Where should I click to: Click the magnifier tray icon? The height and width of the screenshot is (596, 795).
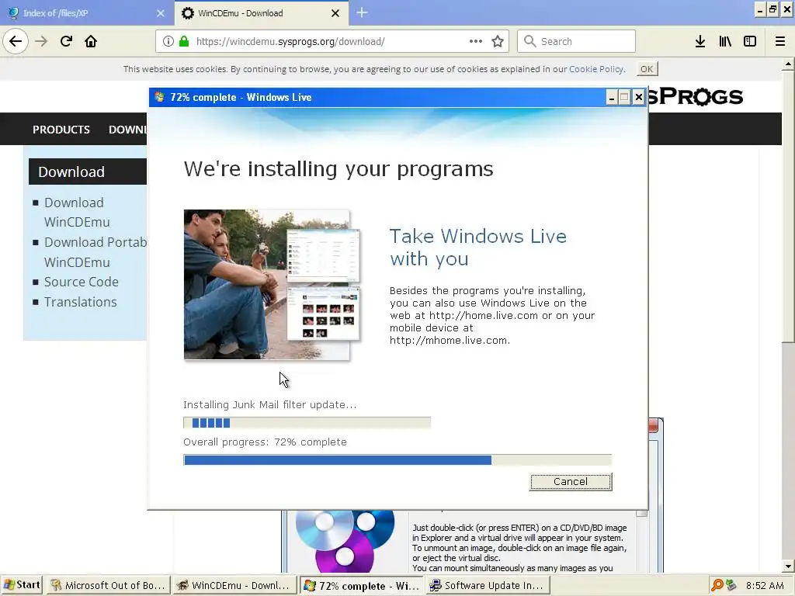click(x=717, y=585)
